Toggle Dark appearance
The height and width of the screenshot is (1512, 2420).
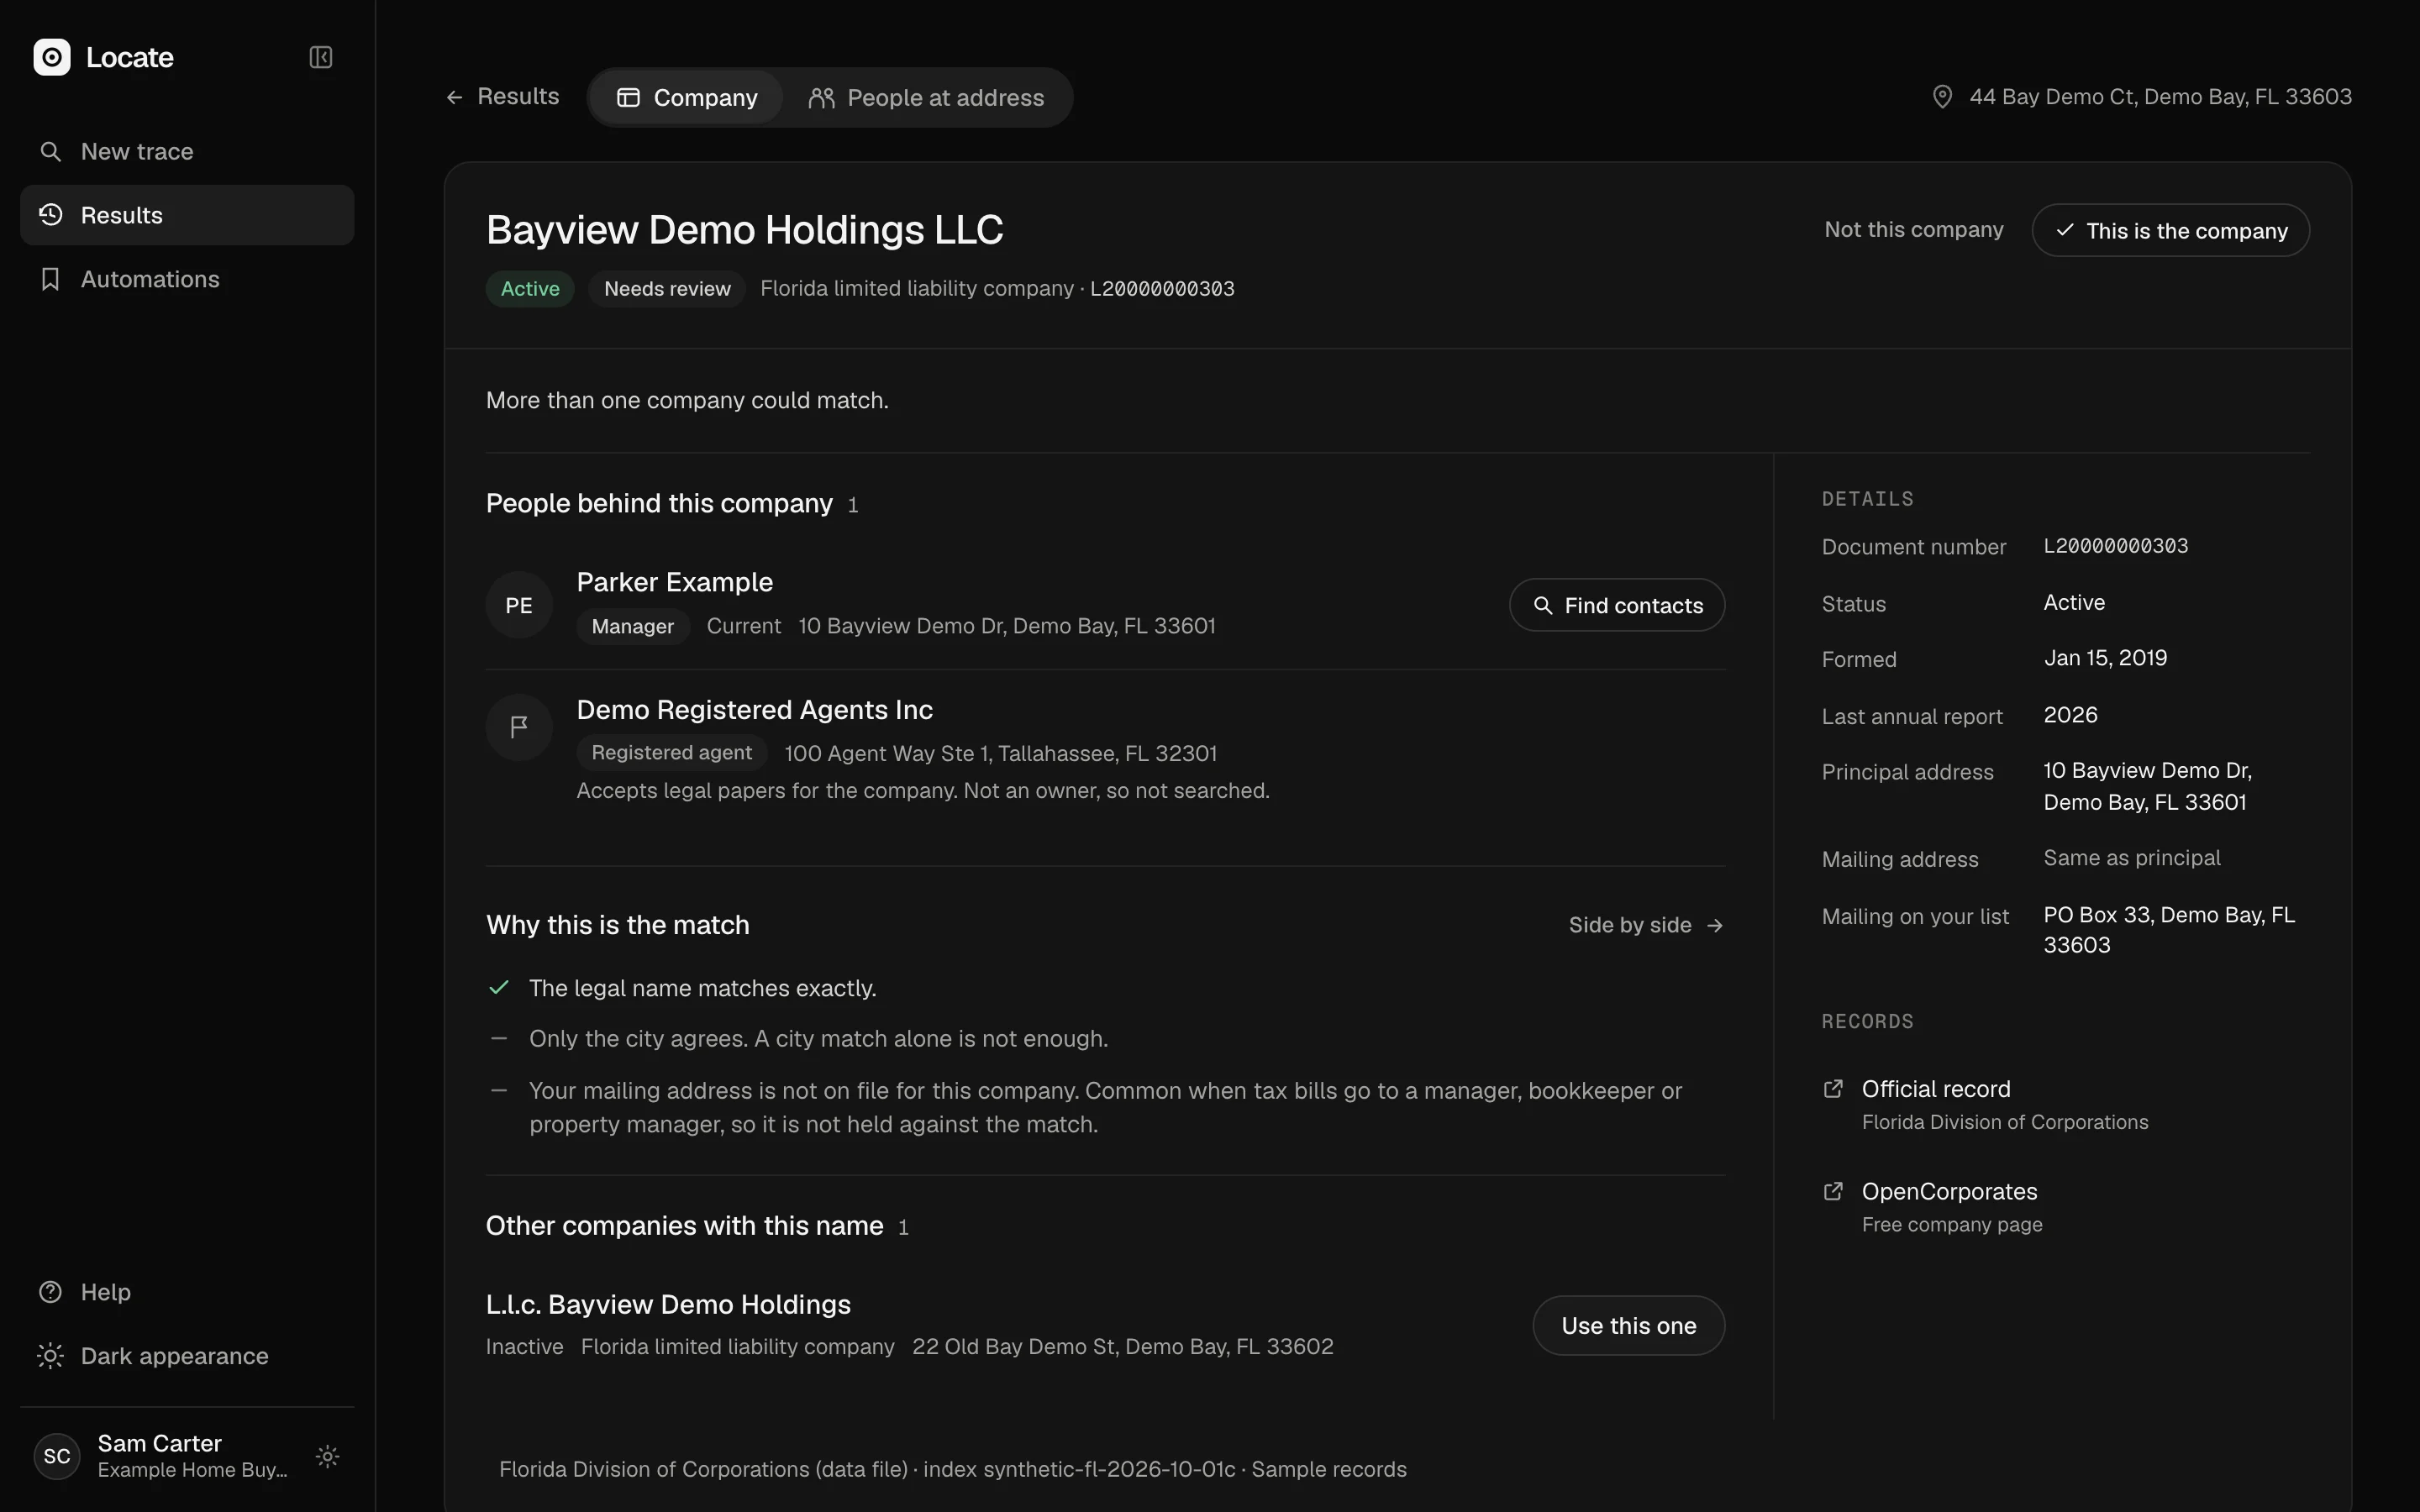tap(187, 1356)
